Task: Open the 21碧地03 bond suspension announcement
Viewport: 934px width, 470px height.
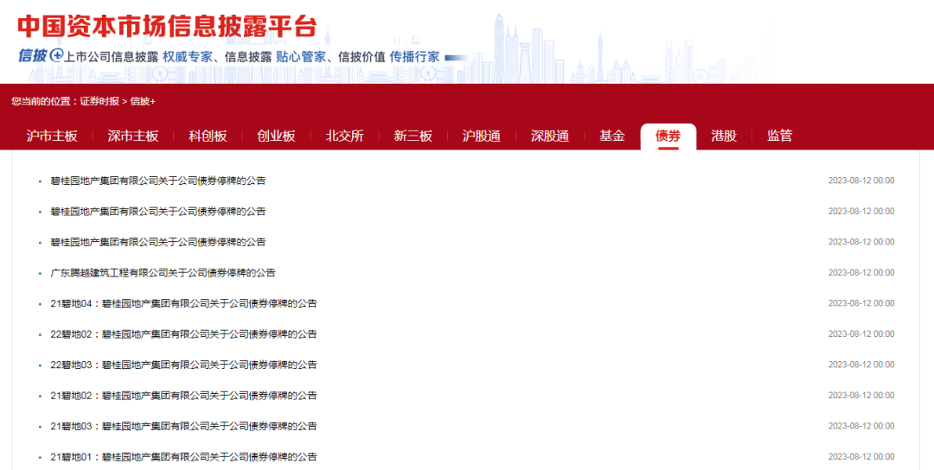Action: pyautogui.click(x=183, y=426)
